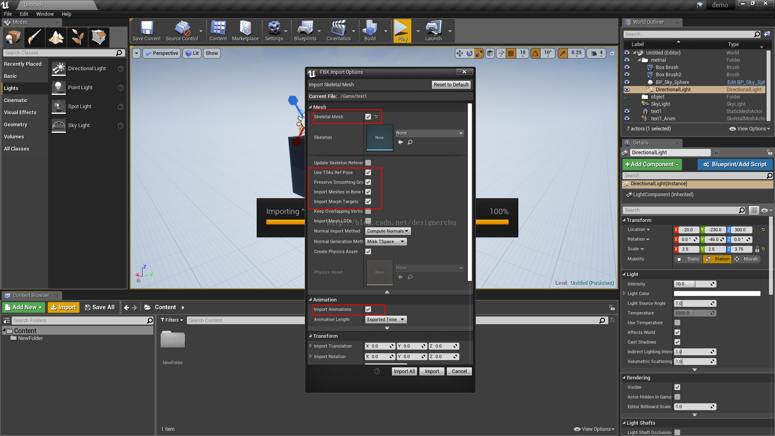Toggle Use T0As Ref Pose checkbox
This screenshot has height=436, width=775.
tap(368, 172)
